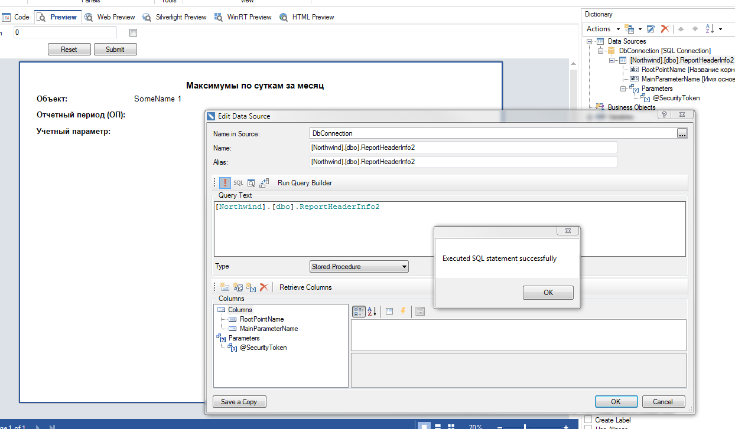Click the lightning bolt Events icon
The height and width of the screenshot is (429, 735).
(x=404, y=311)
